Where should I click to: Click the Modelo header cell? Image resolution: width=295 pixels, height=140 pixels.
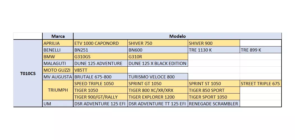(x=177, y=36)
